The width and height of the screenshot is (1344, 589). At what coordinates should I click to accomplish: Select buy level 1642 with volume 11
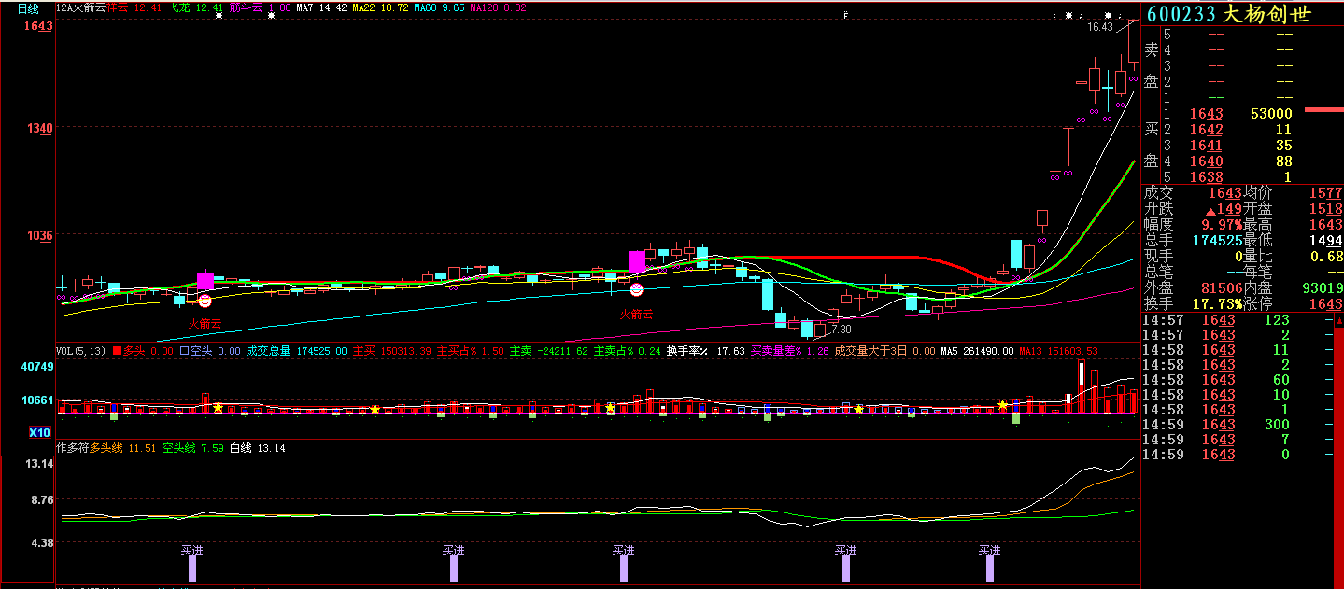tap(1243, 130)
